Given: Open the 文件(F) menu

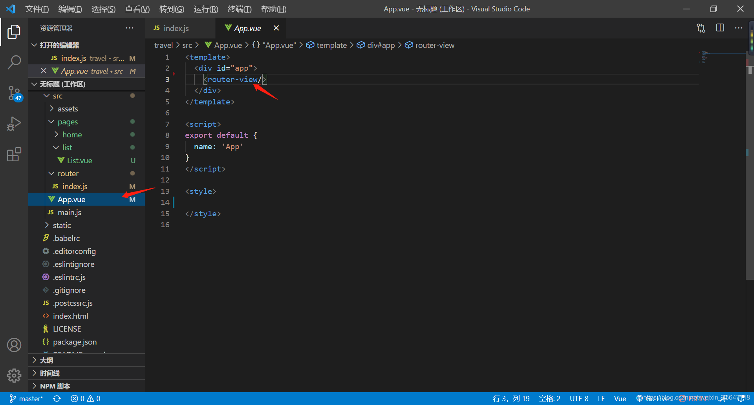Looking at the screenshot, I should pos(37,9).
